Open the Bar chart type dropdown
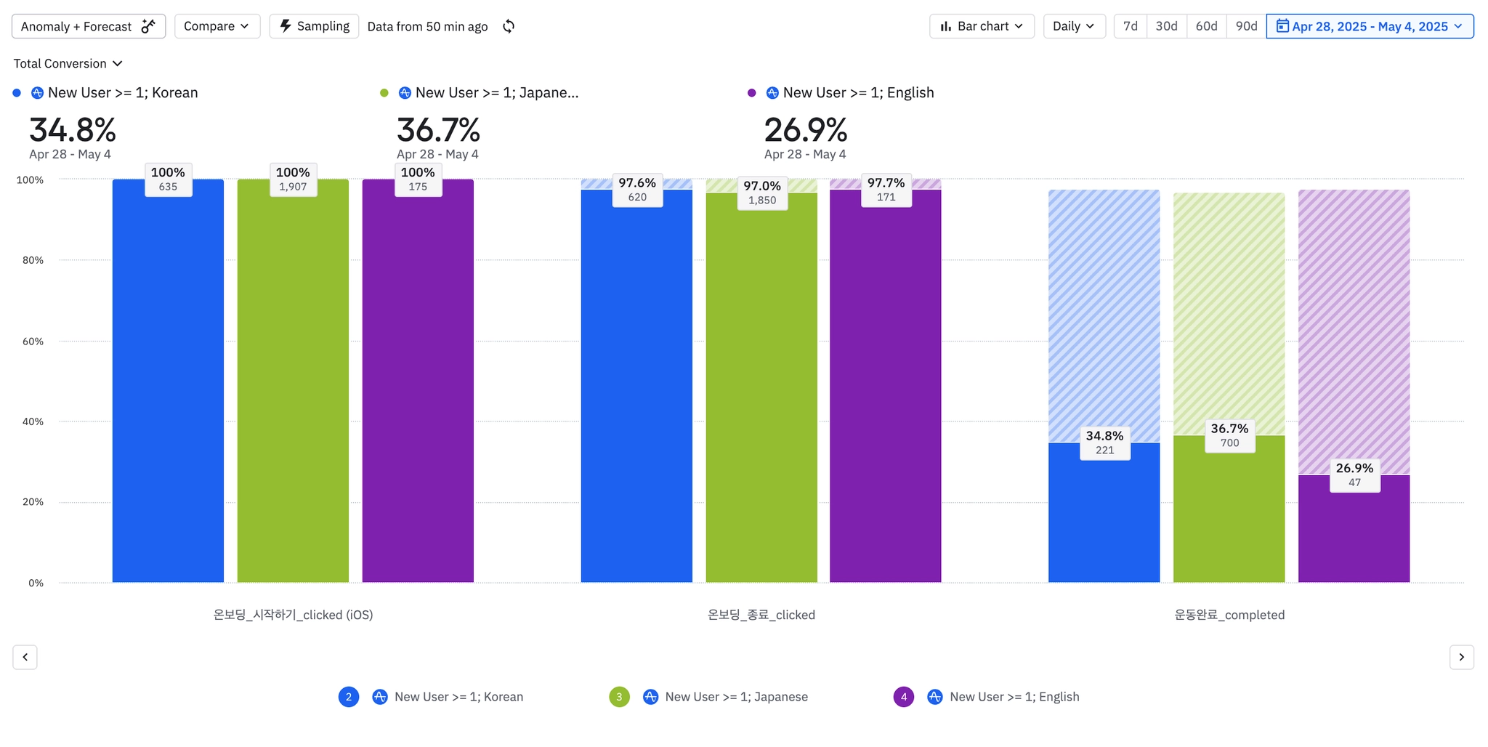1488x747 pixels. point(981,26)
